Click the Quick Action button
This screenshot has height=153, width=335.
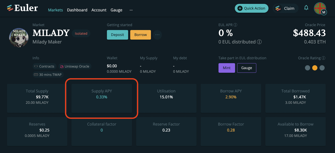point(252,8)
